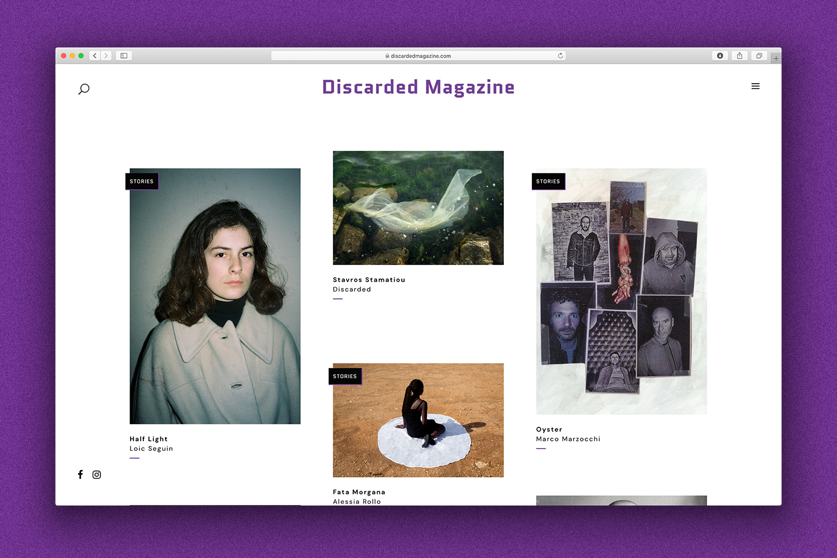Reload the page with refresh icon
Screen dimensions: 837x558
pyautogui.click(x=560, y=56)
